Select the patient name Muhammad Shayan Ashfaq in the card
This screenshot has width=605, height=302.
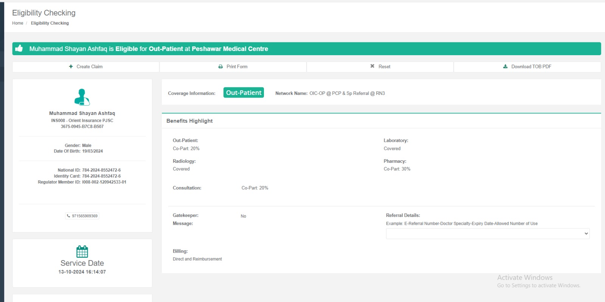click(x=82, y=113)
